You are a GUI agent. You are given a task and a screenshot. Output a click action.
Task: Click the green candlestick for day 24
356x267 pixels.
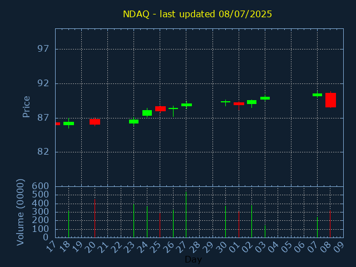[x=147, y=113]
